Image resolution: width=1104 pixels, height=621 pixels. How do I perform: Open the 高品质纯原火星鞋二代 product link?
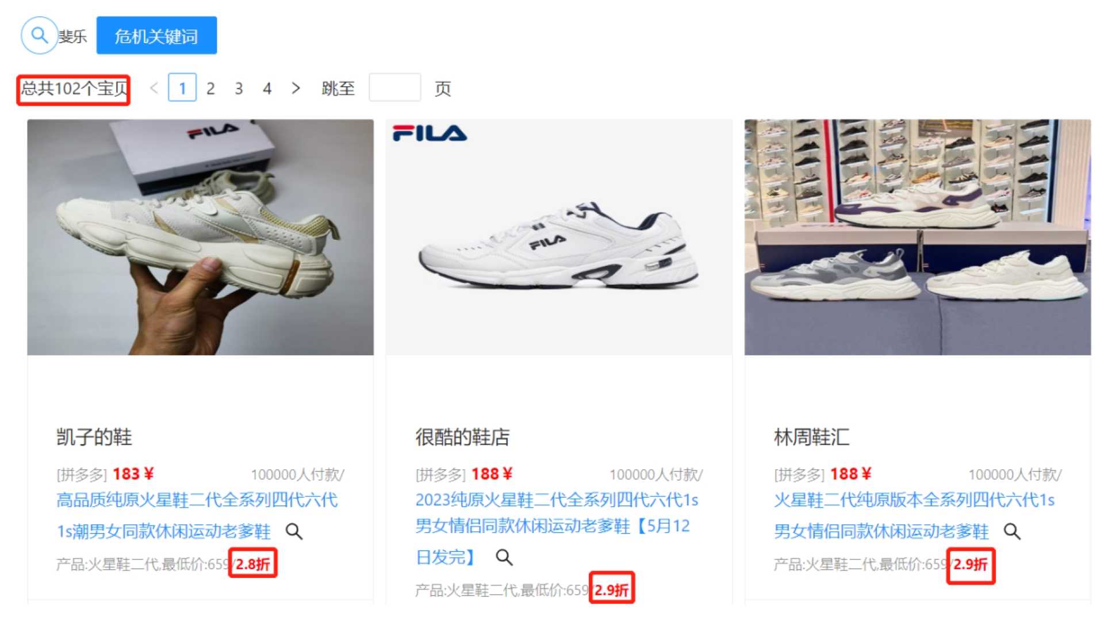click(x=197, y=515)
